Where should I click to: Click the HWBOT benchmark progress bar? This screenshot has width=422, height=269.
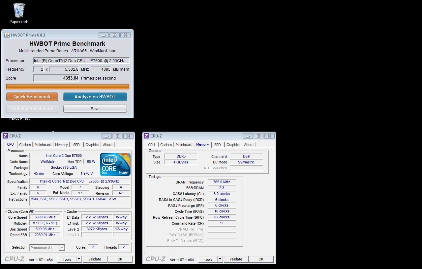tap(68, 86)
